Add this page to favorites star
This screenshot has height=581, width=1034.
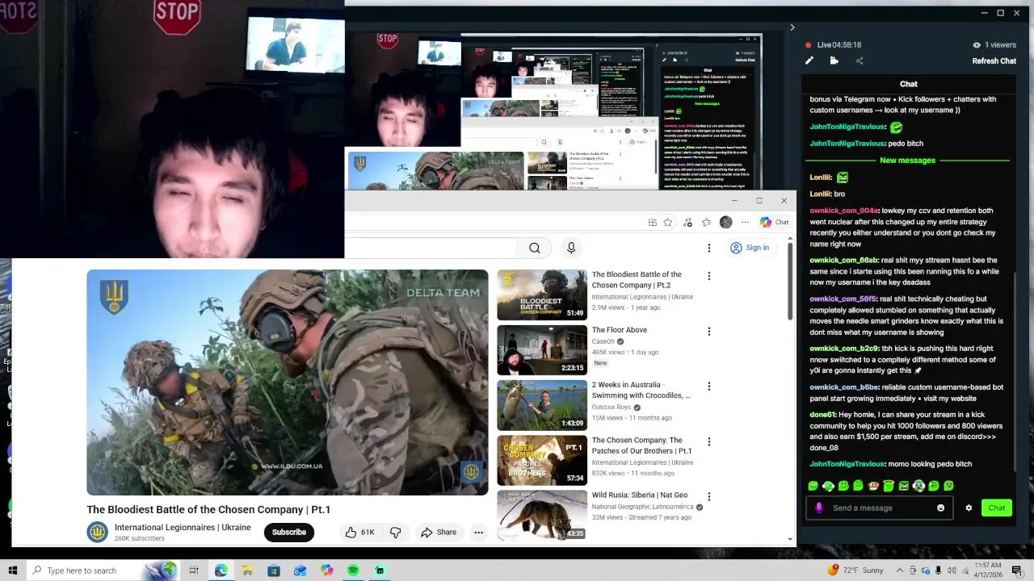pyautogui.click(x=668, y=223)
